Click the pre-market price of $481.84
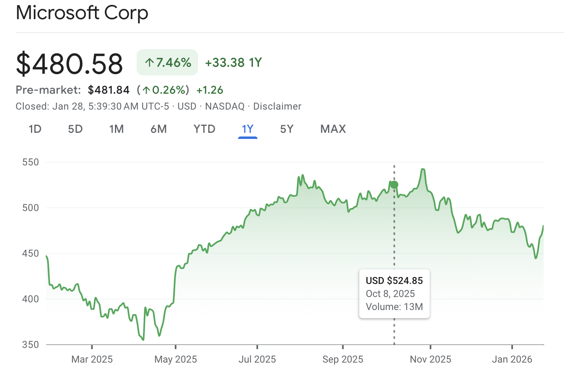This screenshot has width=564, height=374. 108,90
